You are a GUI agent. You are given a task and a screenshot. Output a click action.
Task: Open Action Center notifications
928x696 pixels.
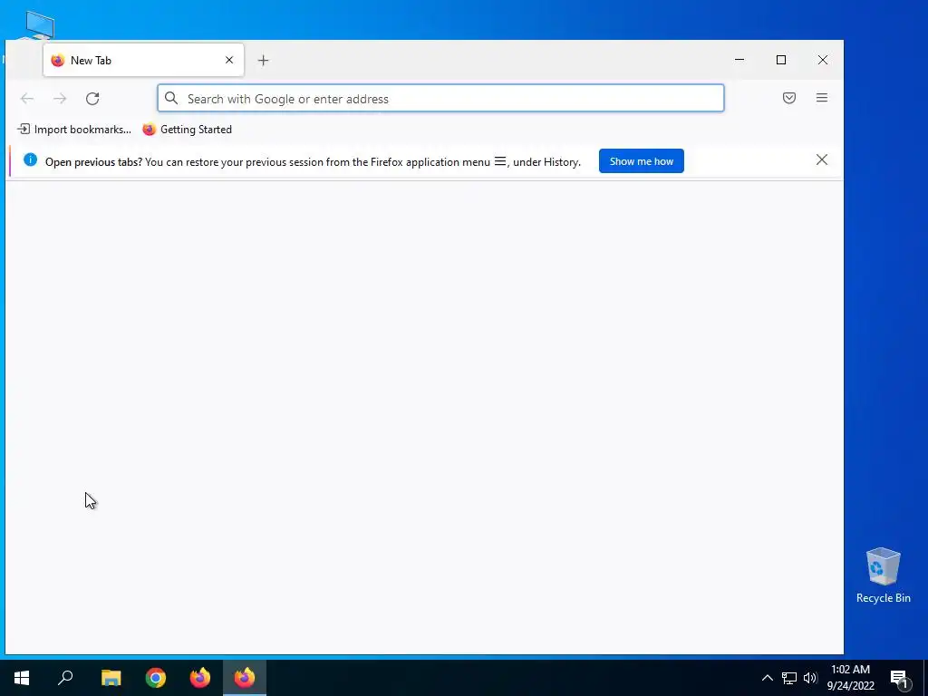(x=899, y=678)
